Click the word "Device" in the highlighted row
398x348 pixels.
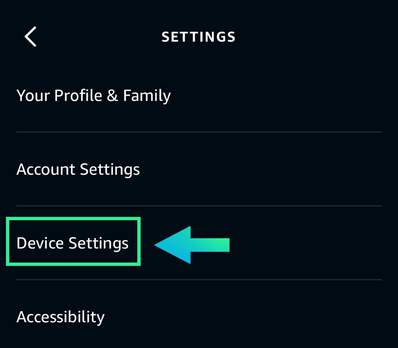click(x=40, y=243)
